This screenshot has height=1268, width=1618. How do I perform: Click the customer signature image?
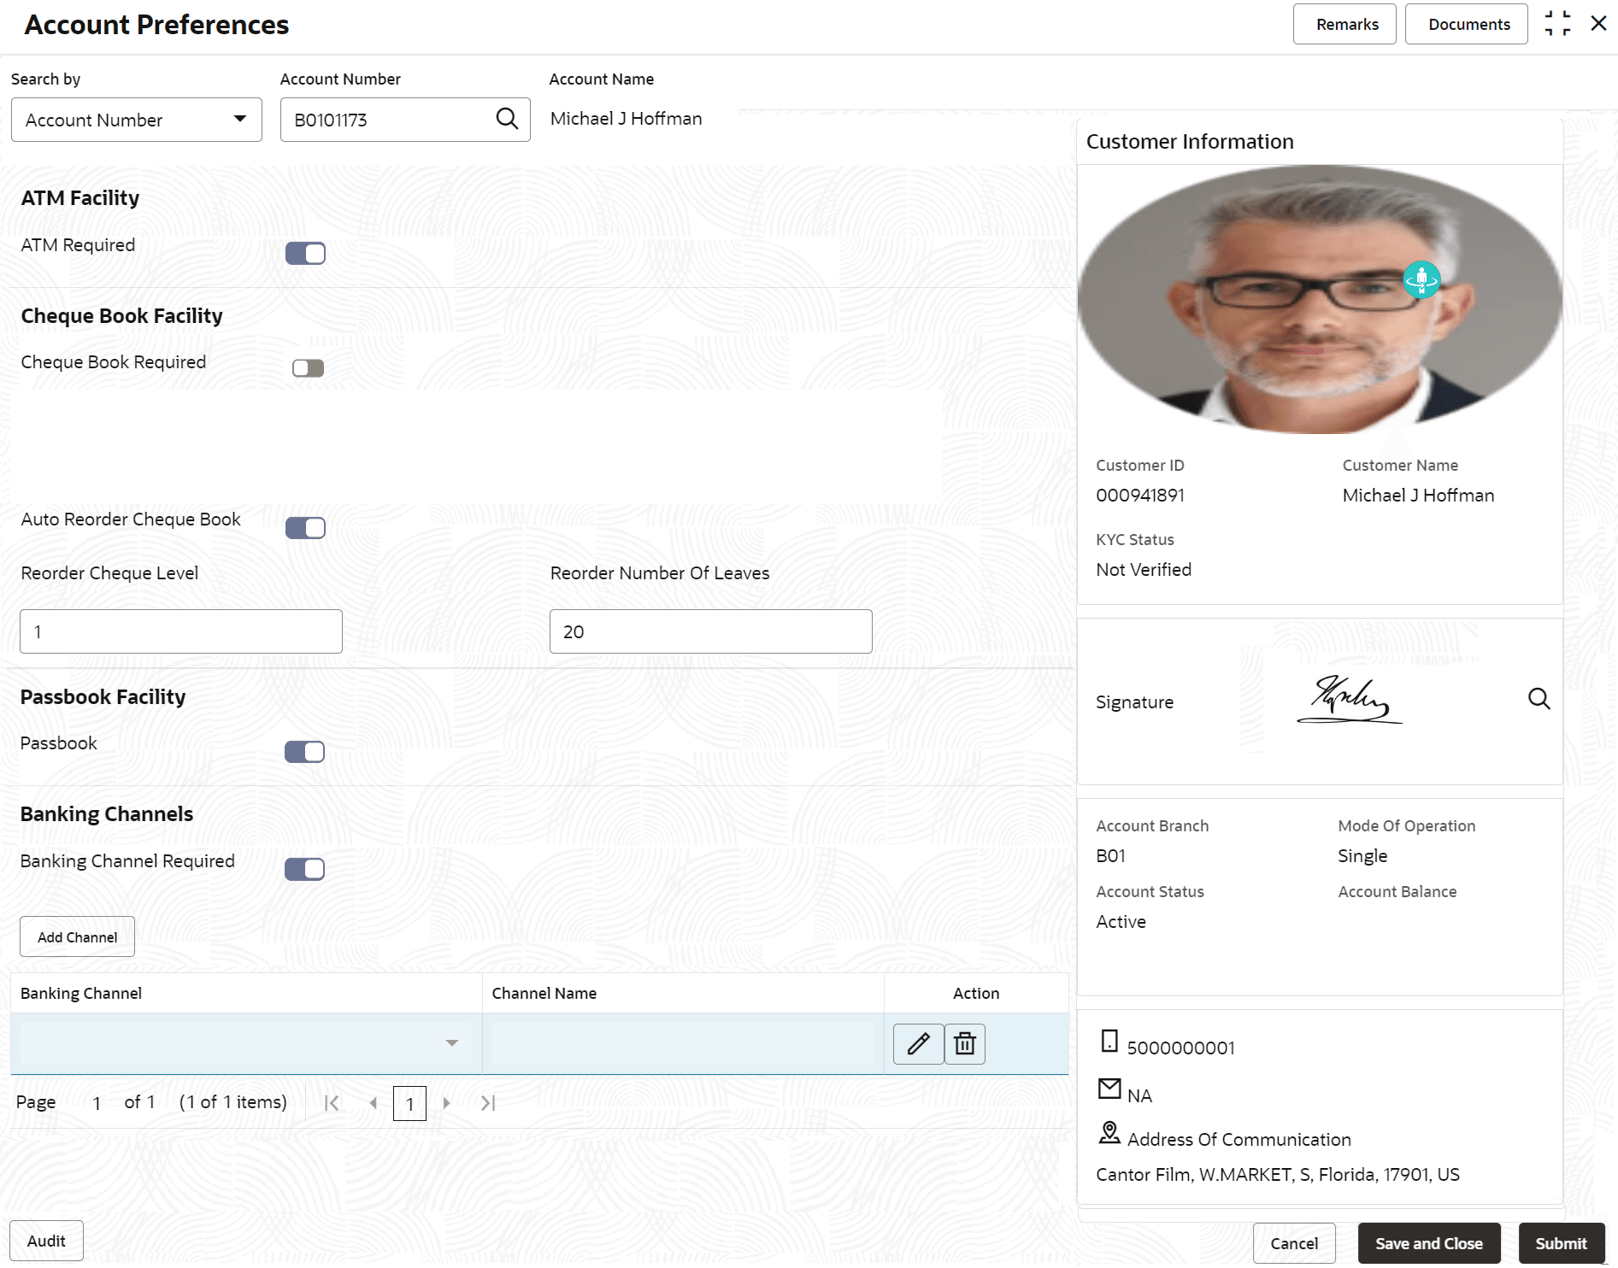coord(1350,700)
